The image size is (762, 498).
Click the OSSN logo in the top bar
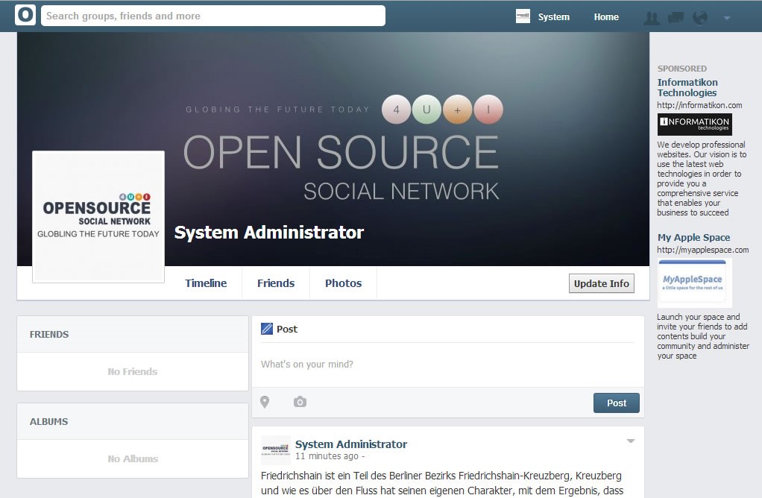tap(25, 16)
